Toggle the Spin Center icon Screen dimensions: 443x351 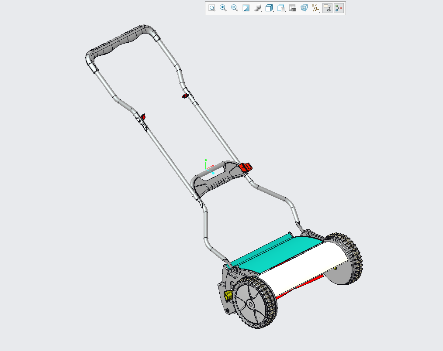[339, 8]
